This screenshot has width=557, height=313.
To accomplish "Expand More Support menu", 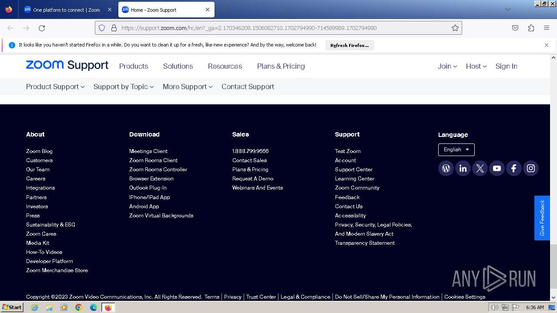I will pyautogui.click(x=188, y=87).
